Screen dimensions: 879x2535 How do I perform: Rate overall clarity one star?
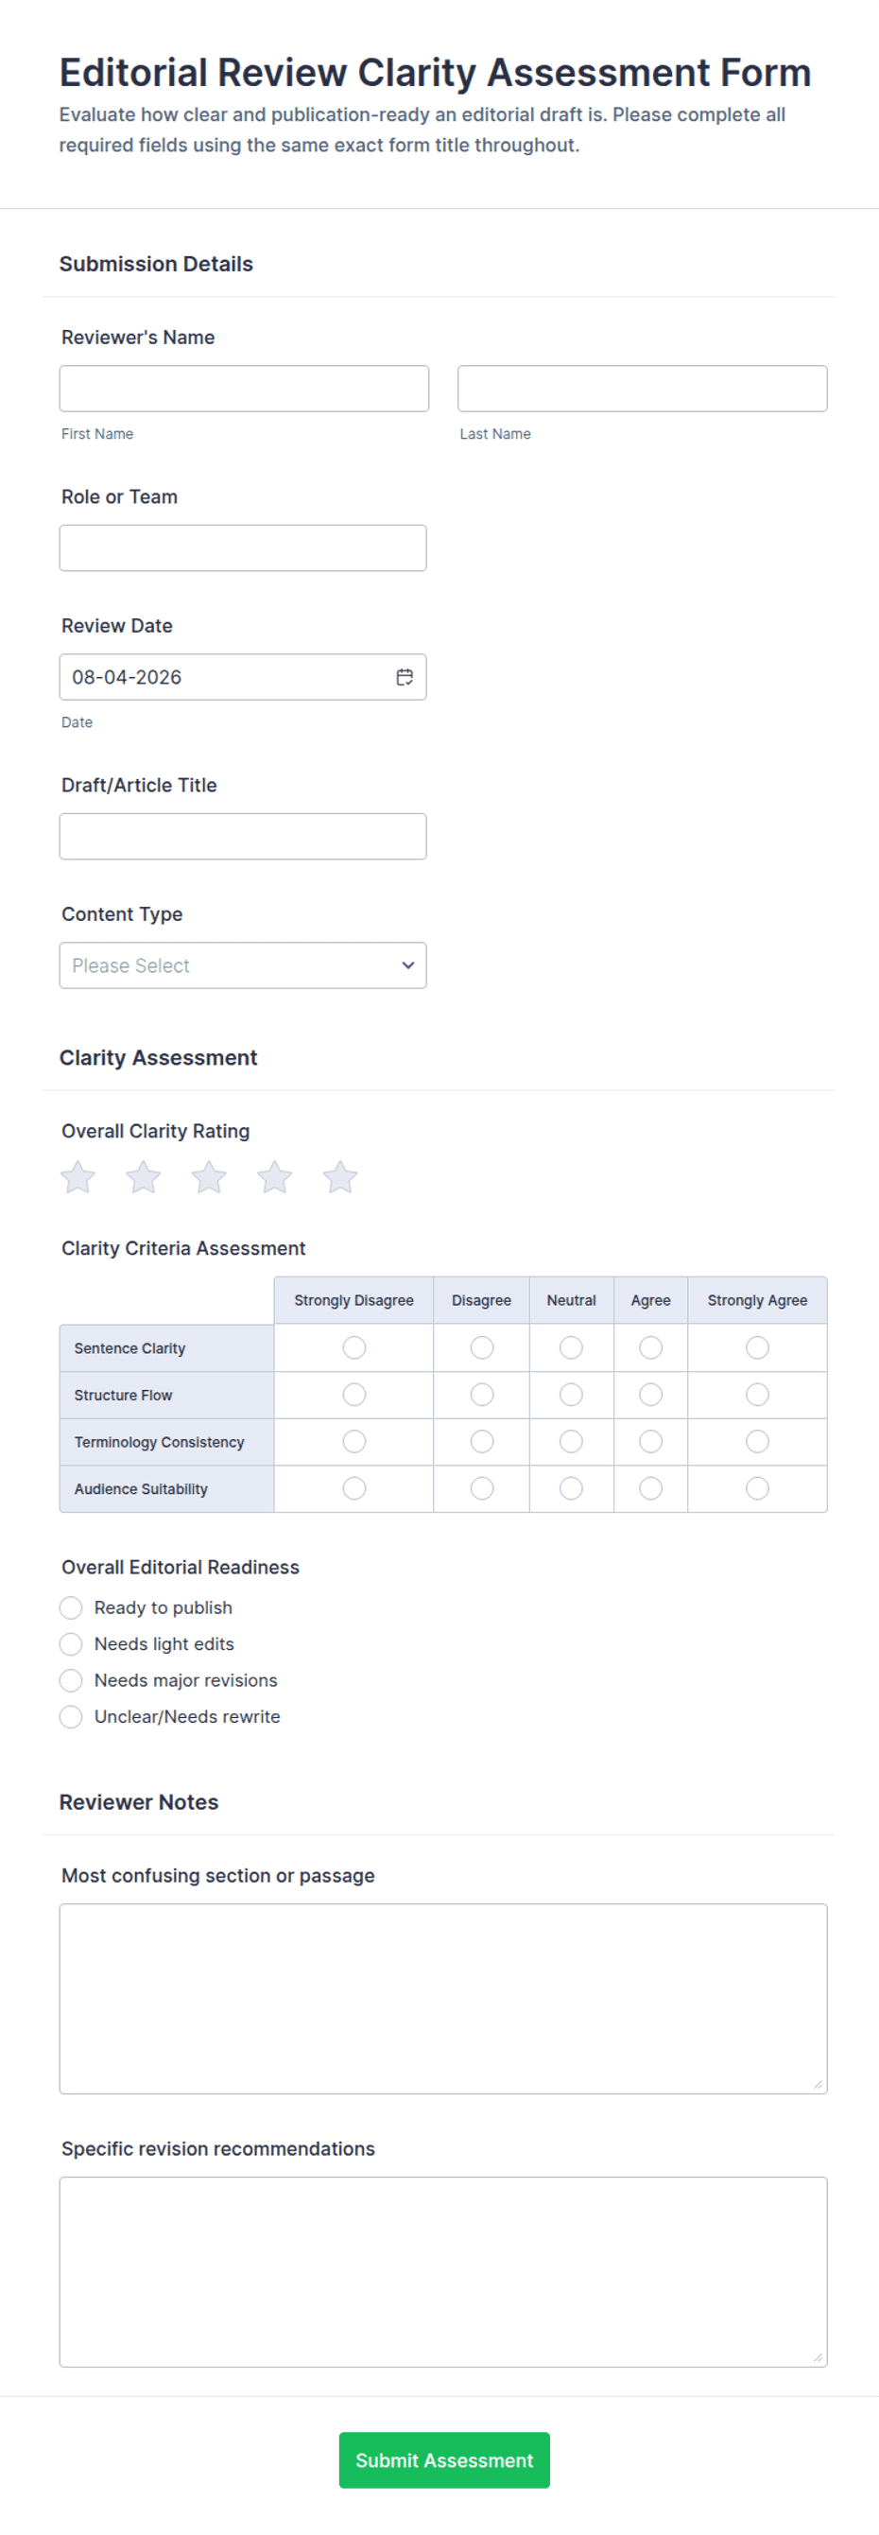[78, 1177]
